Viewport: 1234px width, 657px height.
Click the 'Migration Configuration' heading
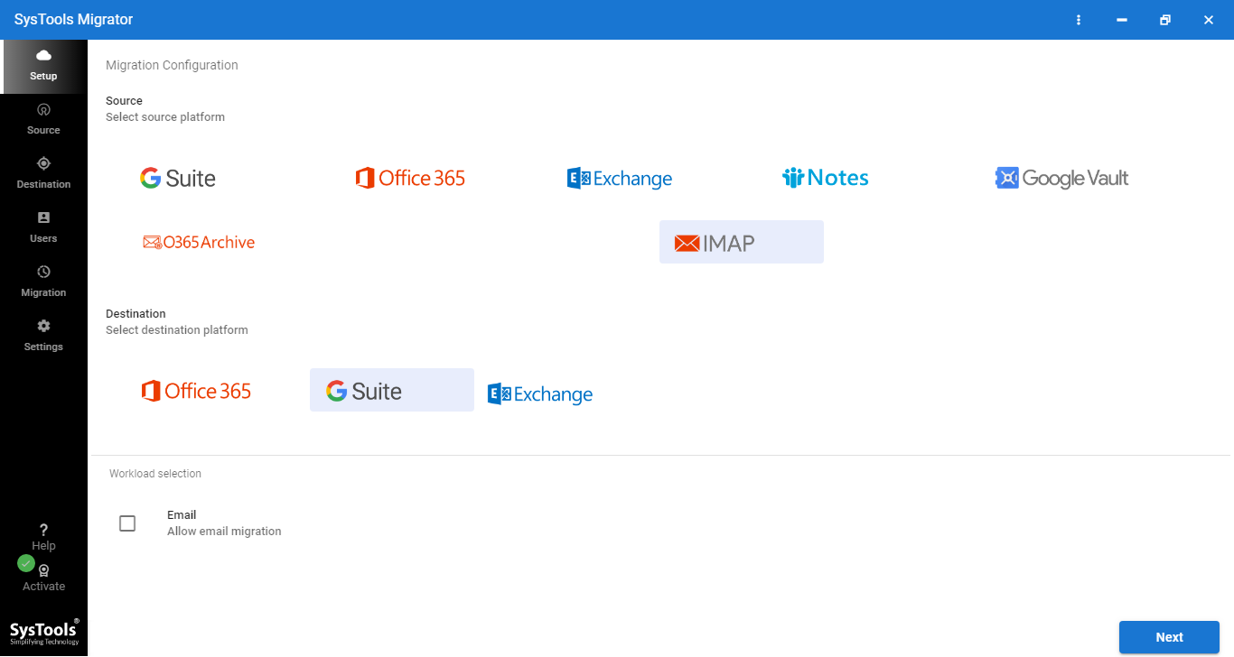coord(172,65)
